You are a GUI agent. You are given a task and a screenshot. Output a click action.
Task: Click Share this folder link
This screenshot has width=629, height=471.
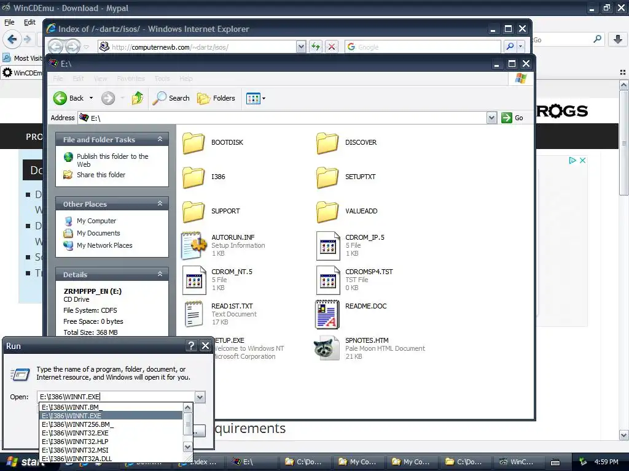101,175
